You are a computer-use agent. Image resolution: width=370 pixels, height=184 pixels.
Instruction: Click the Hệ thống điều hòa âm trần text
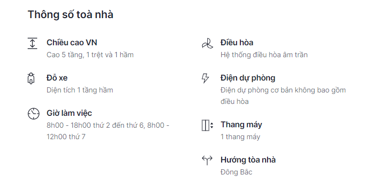[264, 55]
